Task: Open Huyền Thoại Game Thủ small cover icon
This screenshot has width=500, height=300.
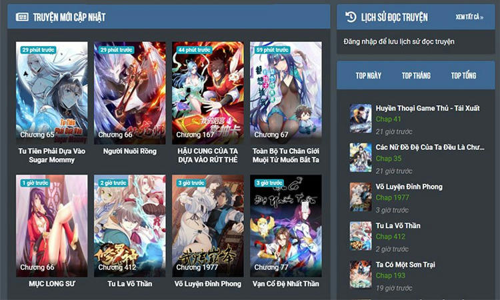Action: [361, 119]
